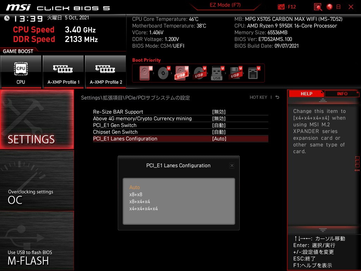The image size is (361, 271).
Task: Open Above 4G memory/Crypto Currency mining setting
Action: [180, 119]
